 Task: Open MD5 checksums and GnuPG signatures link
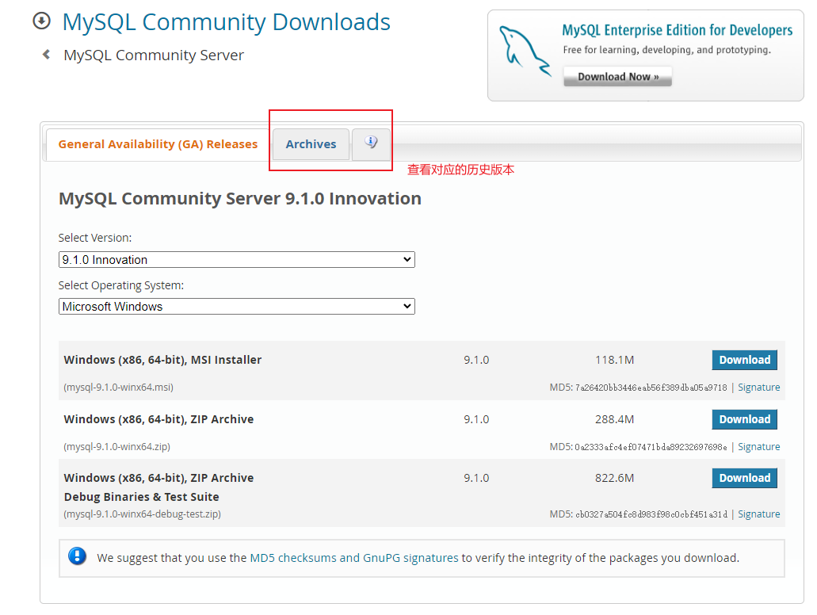(x=354, y=558)
